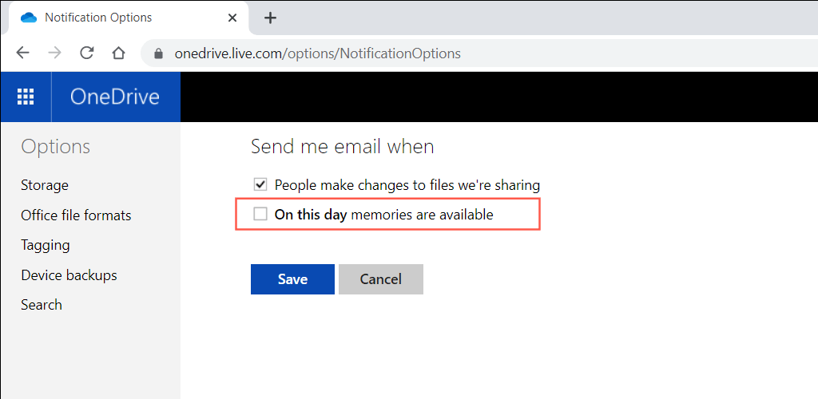Go to Tagging options

(x=46, y=245)
